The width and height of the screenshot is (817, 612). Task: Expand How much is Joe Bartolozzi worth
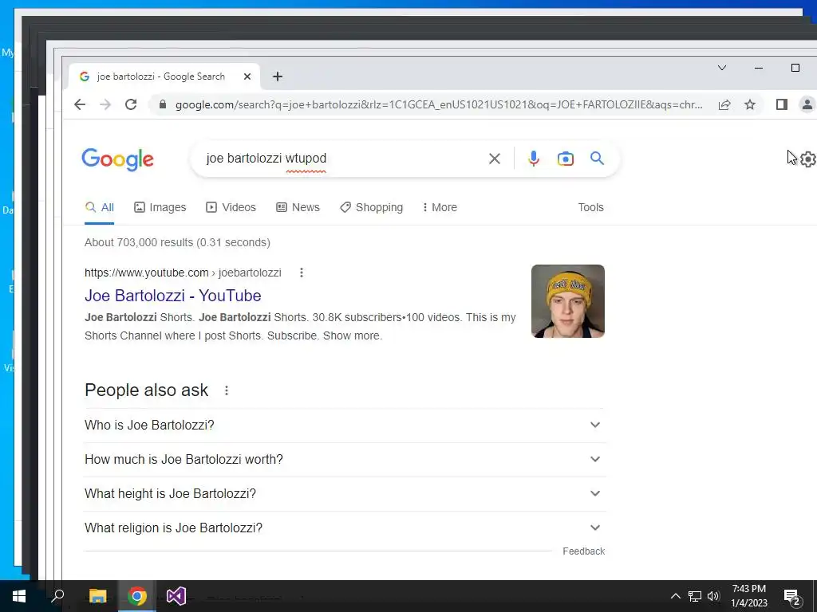345,460
